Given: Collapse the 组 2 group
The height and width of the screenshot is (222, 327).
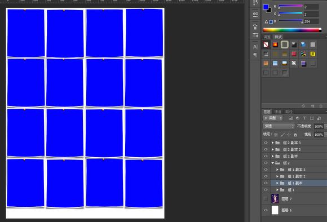Looking at the screenshot, I should pyautogui.click(x=272, y=163).
